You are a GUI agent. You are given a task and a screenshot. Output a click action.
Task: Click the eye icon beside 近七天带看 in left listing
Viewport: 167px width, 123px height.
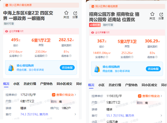pos(7,31)
